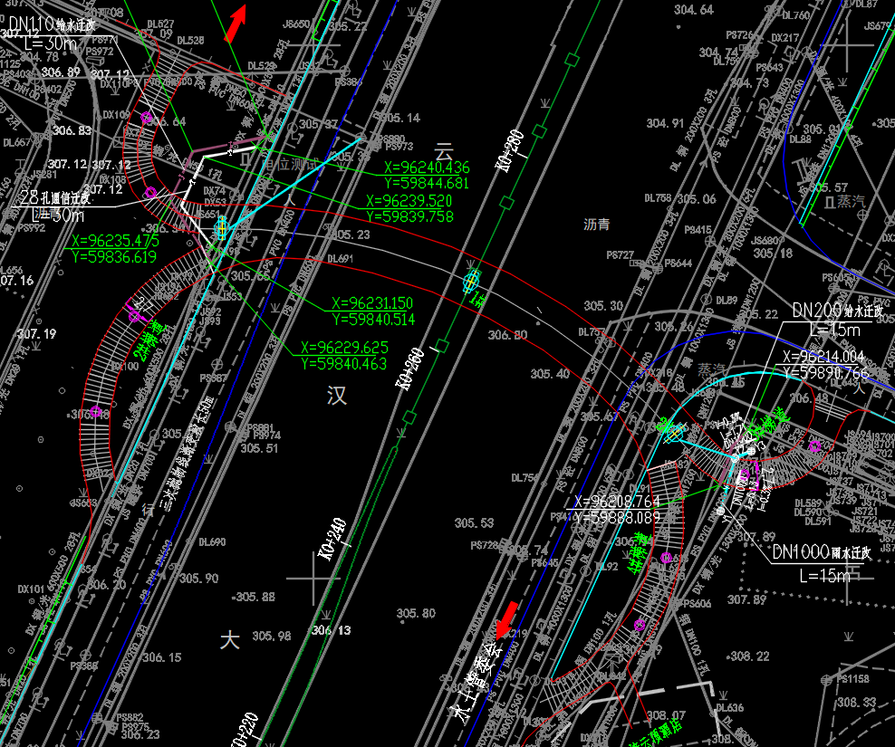Select the elevation value 307.19

(37, 334)
